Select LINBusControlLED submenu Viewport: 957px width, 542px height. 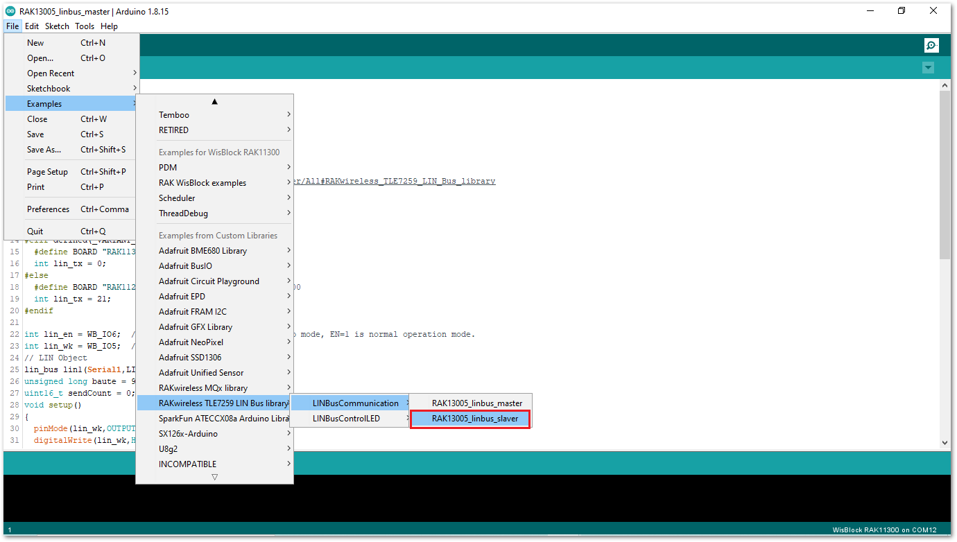(351, 419)
